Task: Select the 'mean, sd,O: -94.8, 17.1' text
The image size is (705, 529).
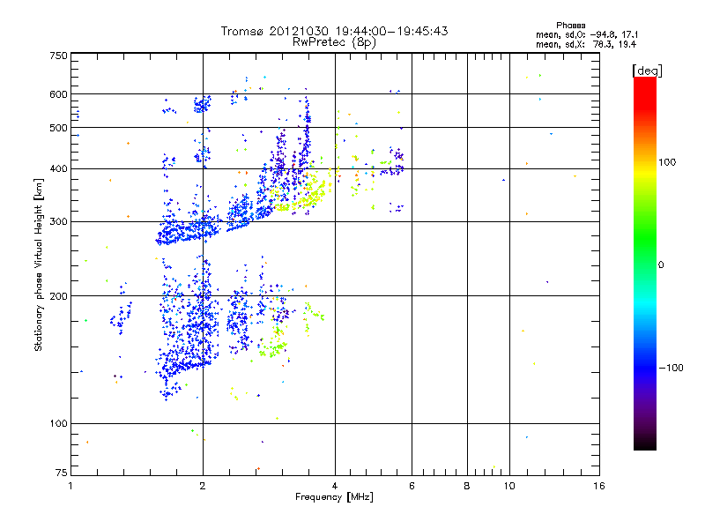Action: 587,34
